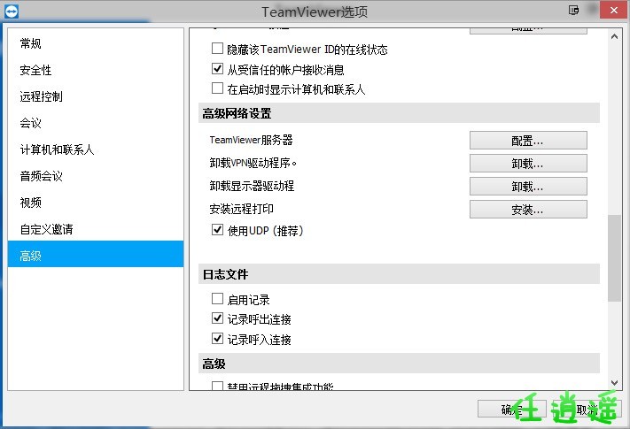Click the 安装远程打印 label
630x429 pixels.
(242, 209)
